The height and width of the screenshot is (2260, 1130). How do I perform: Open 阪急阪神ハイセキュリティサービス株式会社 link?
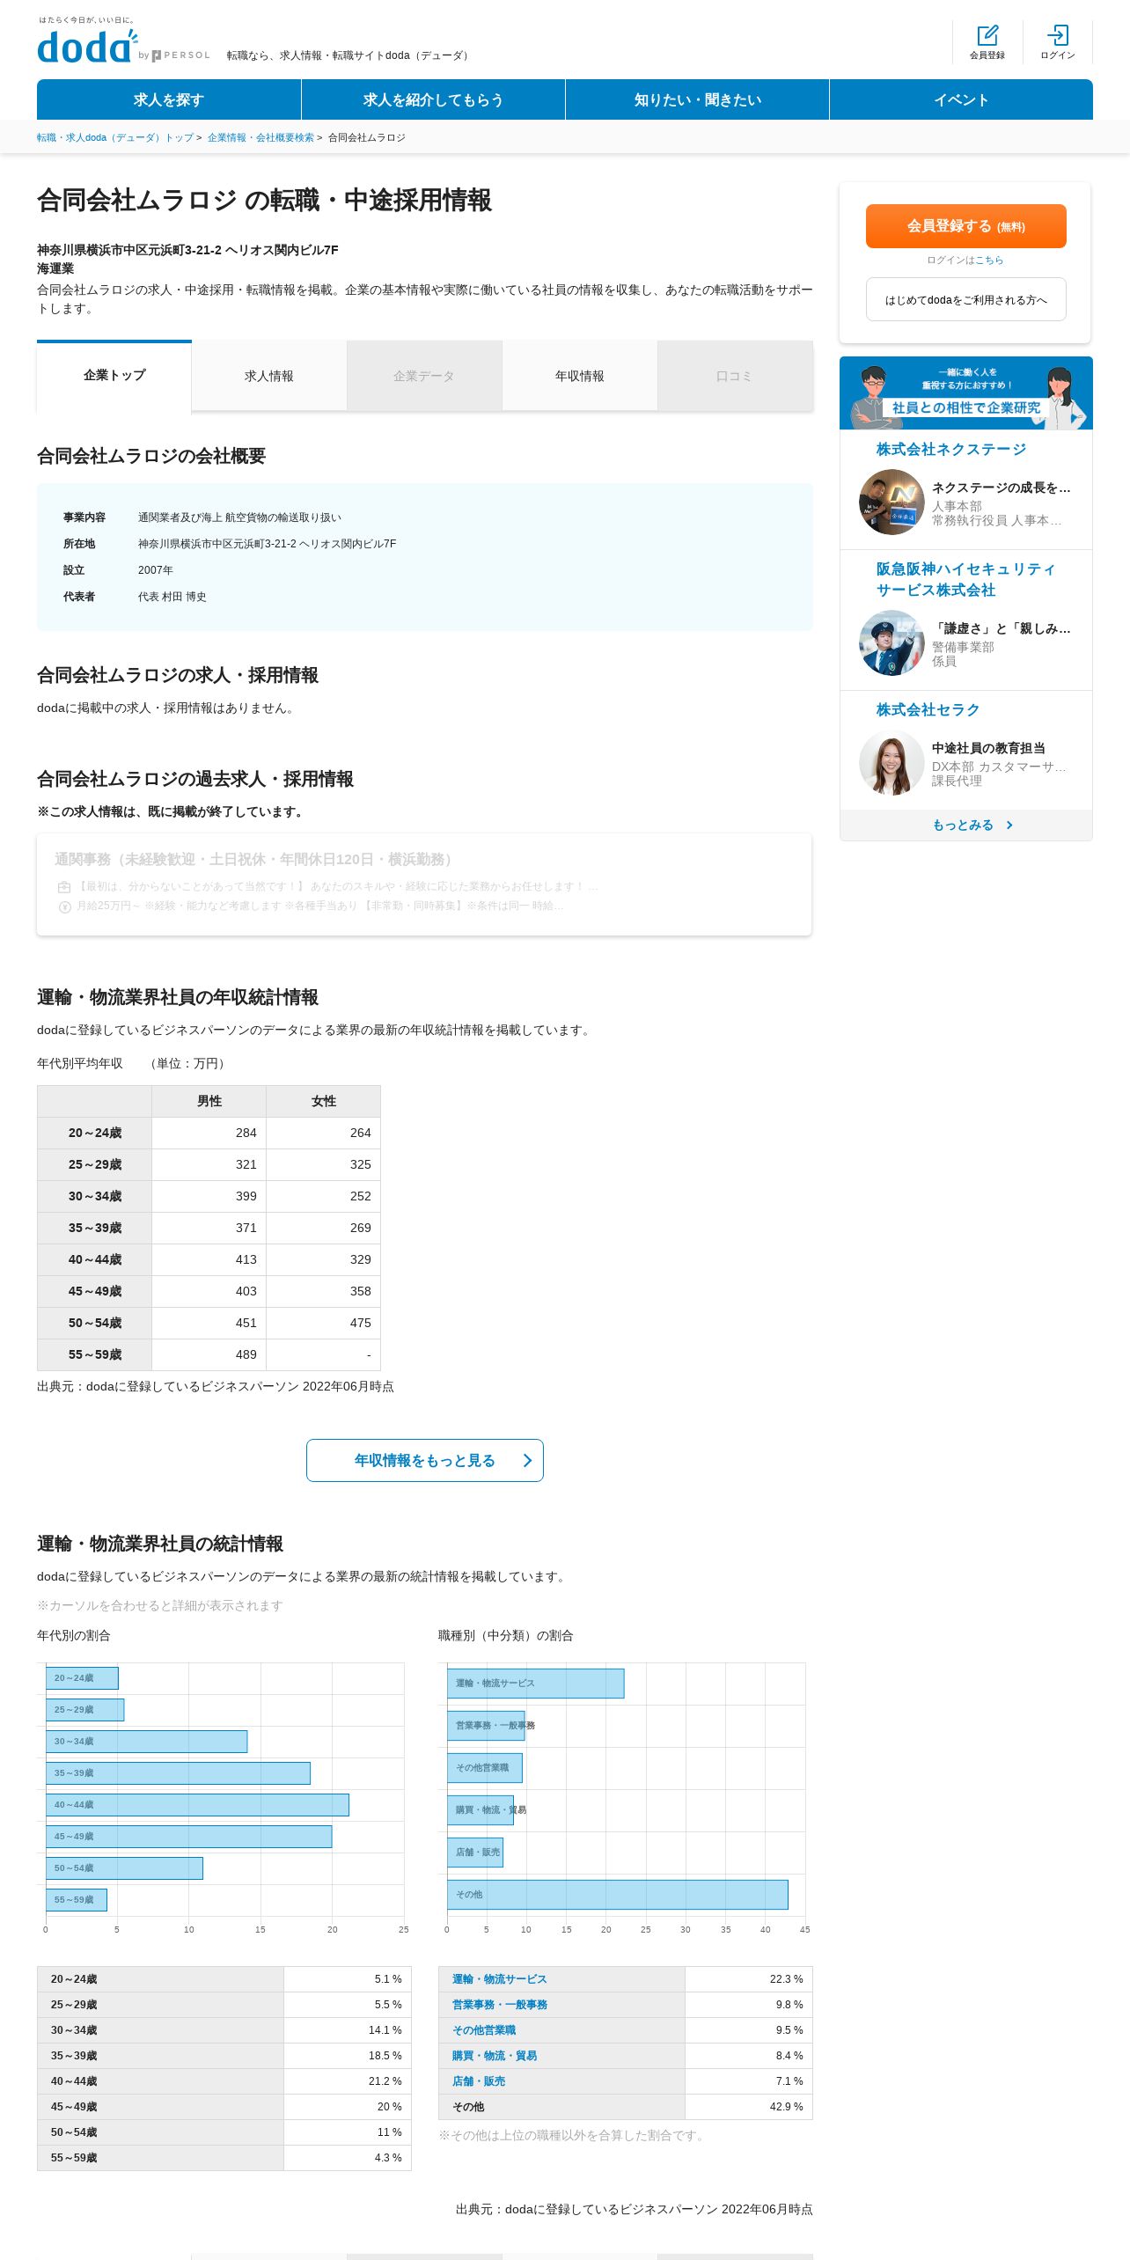pyautogui.click(x=965, y=580)
